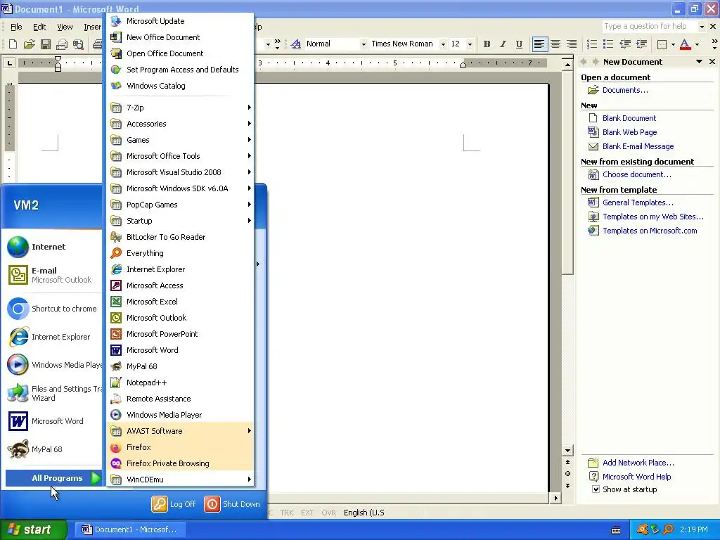Viewport: 720px width, 540px height.
Task: Open the File menu
Action: [x=16, y=27]
